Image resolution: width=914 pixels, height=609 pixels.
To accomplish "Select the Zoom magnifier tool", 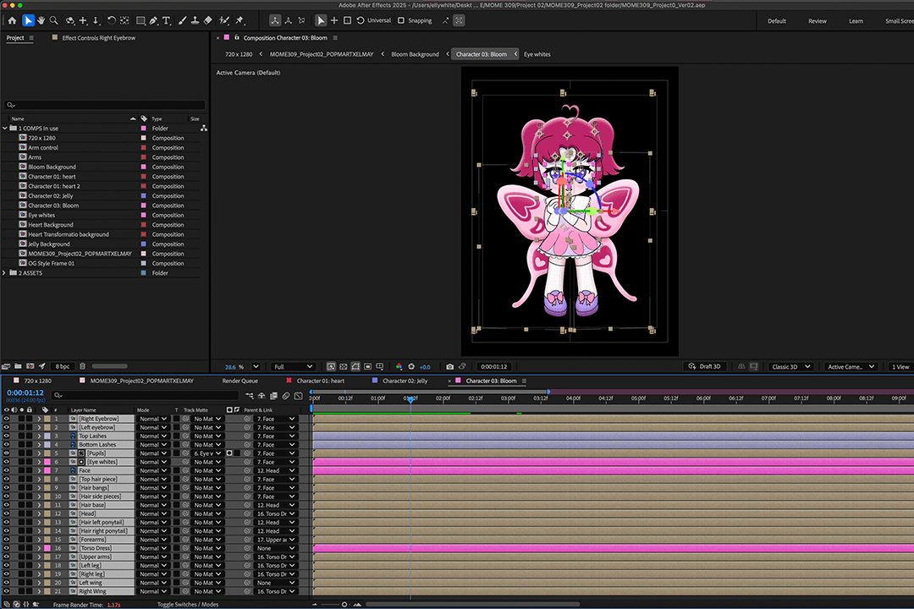I will point(54,20).
